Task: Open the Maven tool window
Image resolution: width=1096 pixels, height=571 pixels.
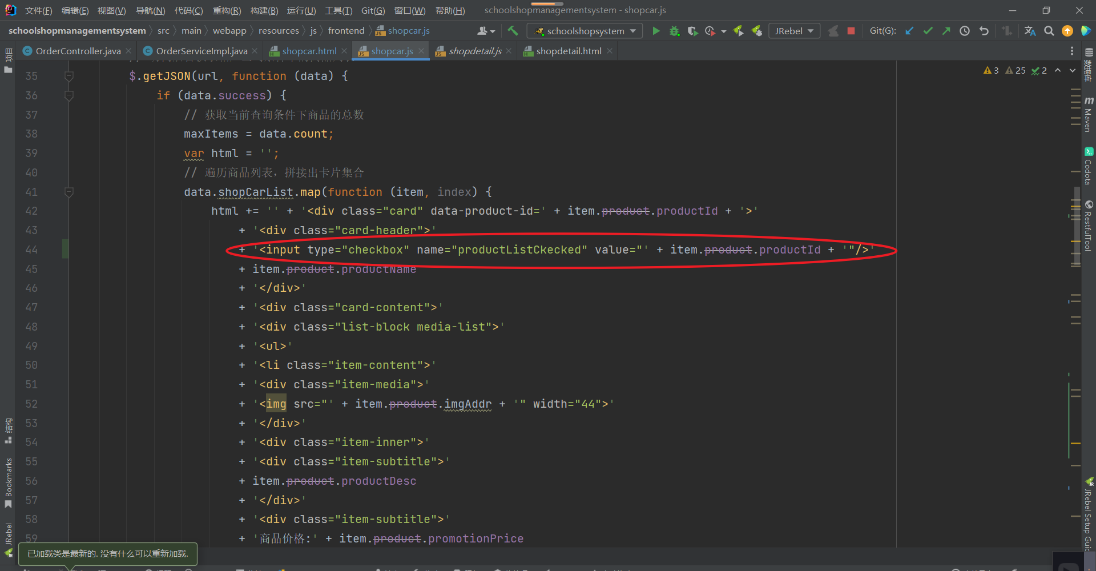Action: (1088, 114)
